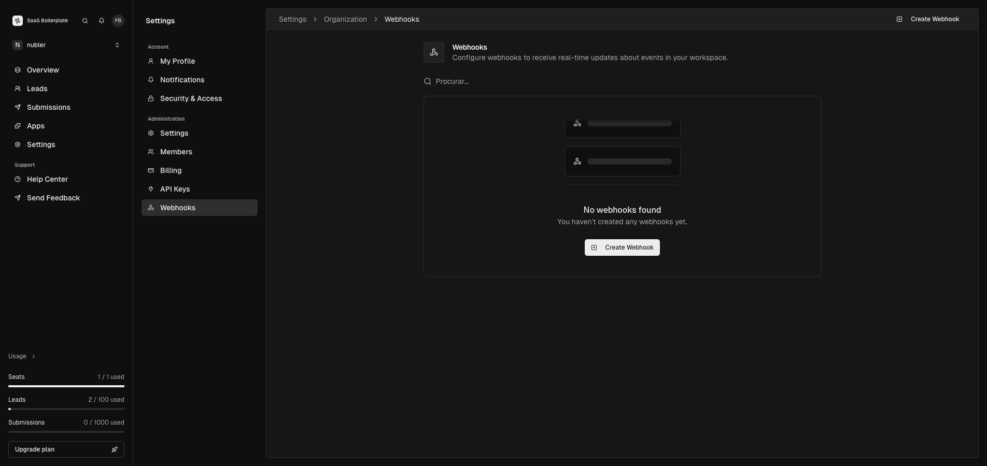
Task: Click the rocket icon on Upgrade plan
Action: pyautogui.click(x=115, y=449)
